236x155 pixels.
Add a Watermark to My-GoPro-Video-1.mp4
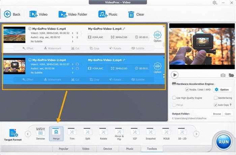(53, 48)
